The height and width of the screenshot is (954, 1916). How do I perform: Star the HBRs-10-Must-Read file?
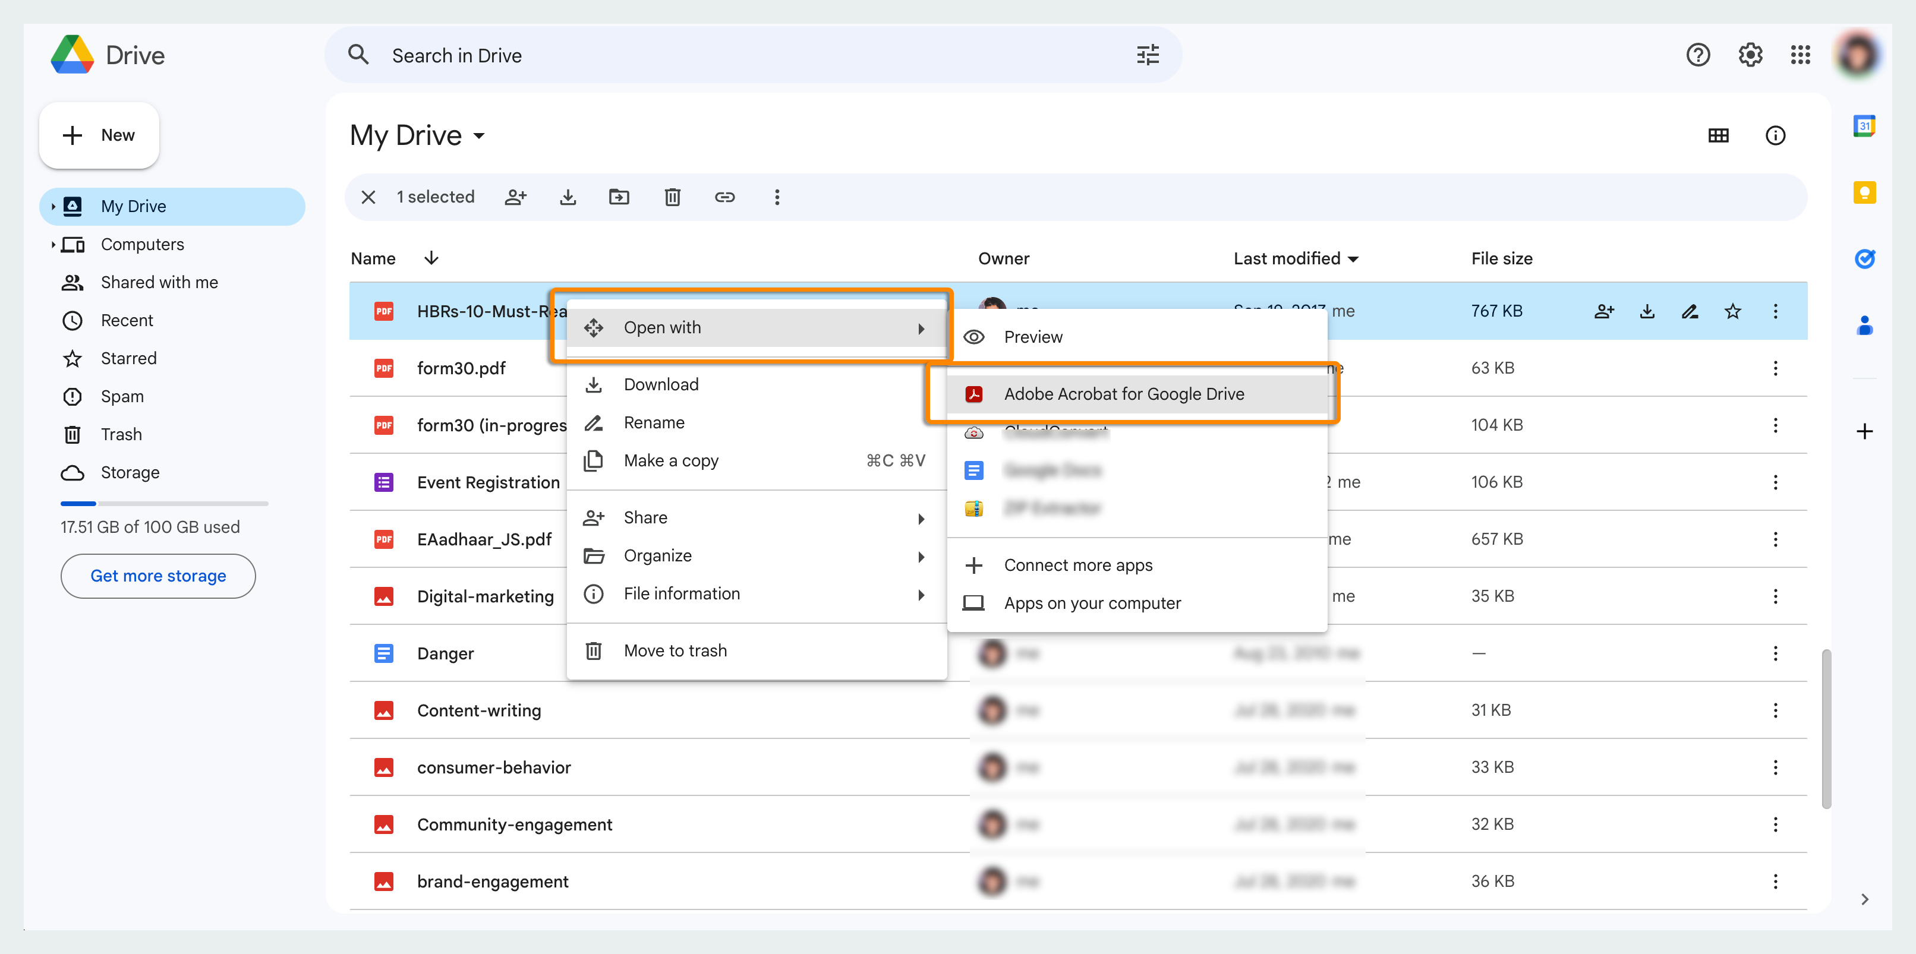coord(1733,311)
